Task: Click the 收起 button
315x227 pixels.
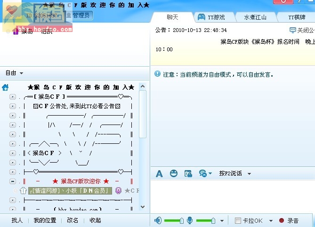Action: pos(95,220)
